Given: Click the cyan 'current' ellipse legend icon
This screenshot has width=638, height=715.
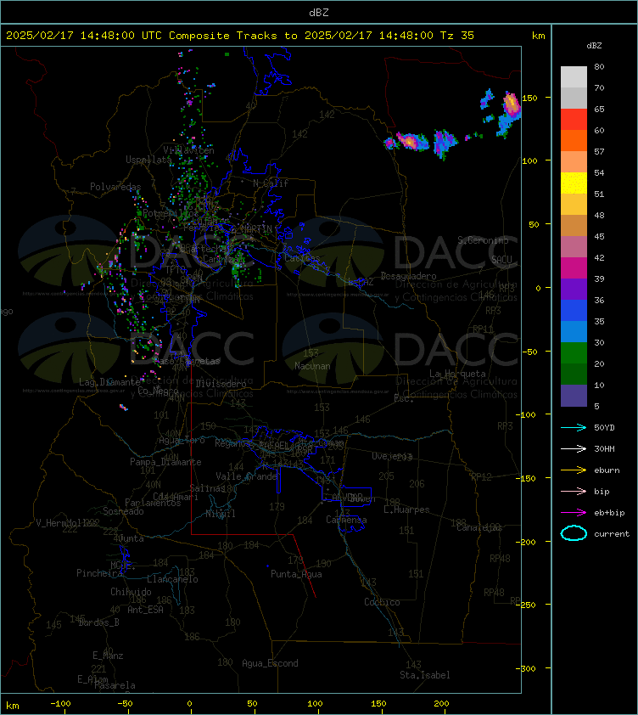Looking at the screenshot, I should coord(574,533).
